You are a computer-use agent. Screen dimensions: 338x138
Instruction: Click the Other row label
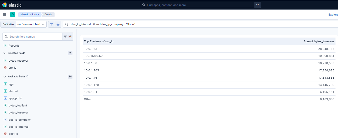(x=88, y=99)
